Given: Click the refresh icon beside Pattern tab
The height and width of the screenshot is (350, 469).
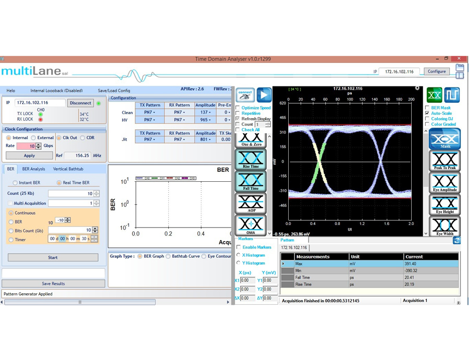Looking at the screenshot, I should pos(456,240).
